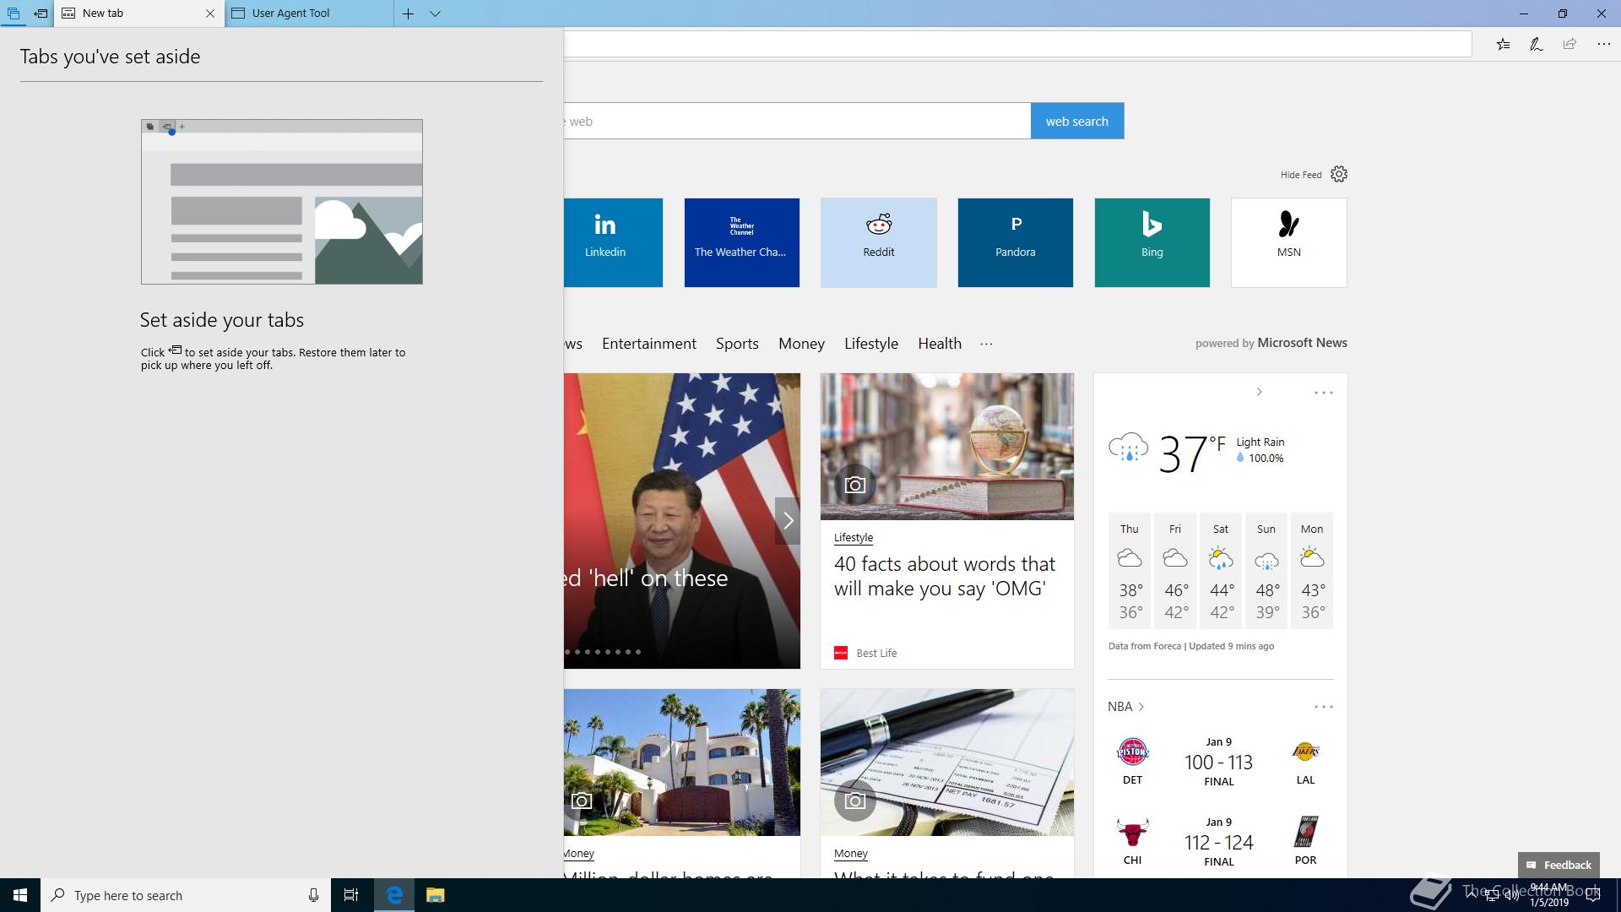
Task: Select the Lifestyle news category
Action: pos(871,344)
